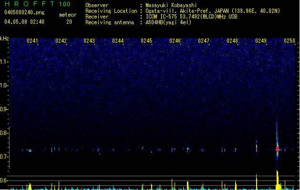Click the 0248 time marker
The image size is (300, 190).
[232, 41]
